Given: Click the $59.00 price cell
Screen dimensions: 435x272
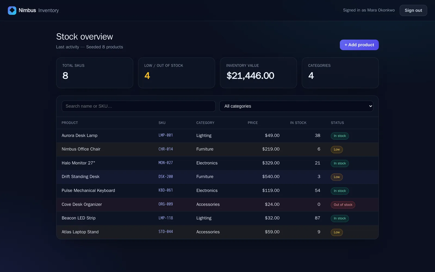Looking at the screenshot, I should click(272, 232).
